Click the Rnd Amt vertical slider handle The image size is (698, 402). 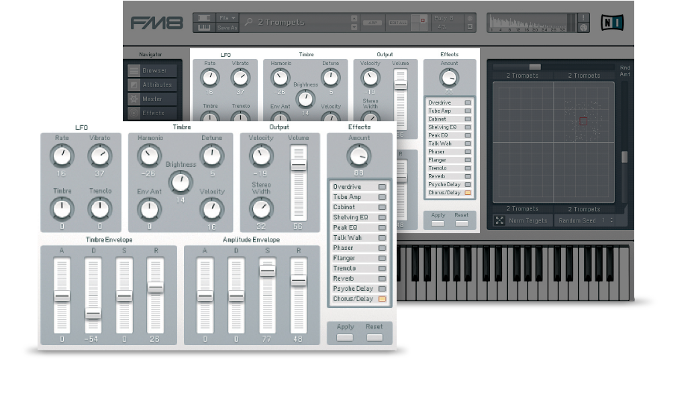[x=625, y=157]
